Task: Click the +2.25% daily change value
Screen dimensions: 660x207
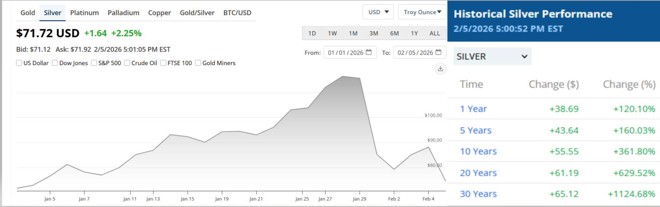Action: (x=126, y=33)
